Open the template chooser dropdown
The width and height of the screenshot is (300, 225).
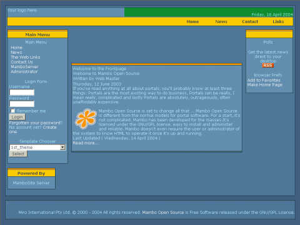pyautogui.click(x=37, y=147)
